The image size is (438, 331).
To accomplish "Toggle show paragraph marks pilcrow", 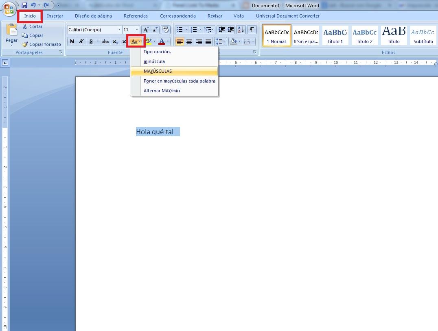I will click(252, 30).
